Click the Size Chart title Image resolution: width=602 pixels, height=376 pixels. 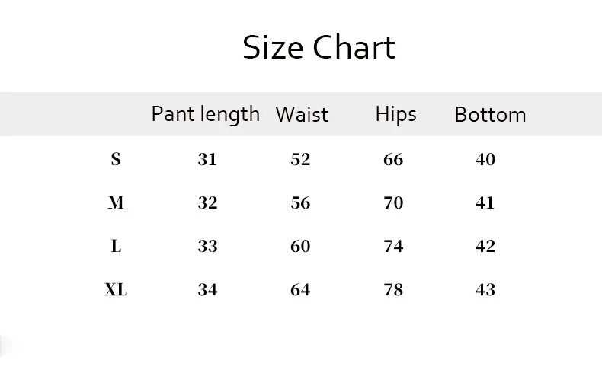click(x=319, y=47)
